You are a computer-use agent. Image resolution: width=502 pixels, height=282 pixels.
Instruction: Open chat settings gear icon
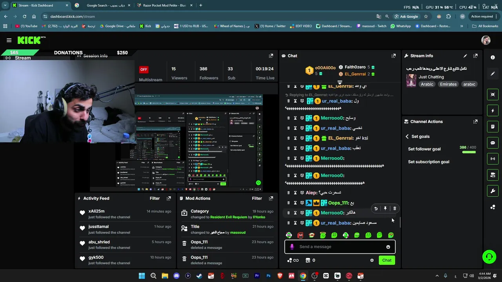coord(372,260)
